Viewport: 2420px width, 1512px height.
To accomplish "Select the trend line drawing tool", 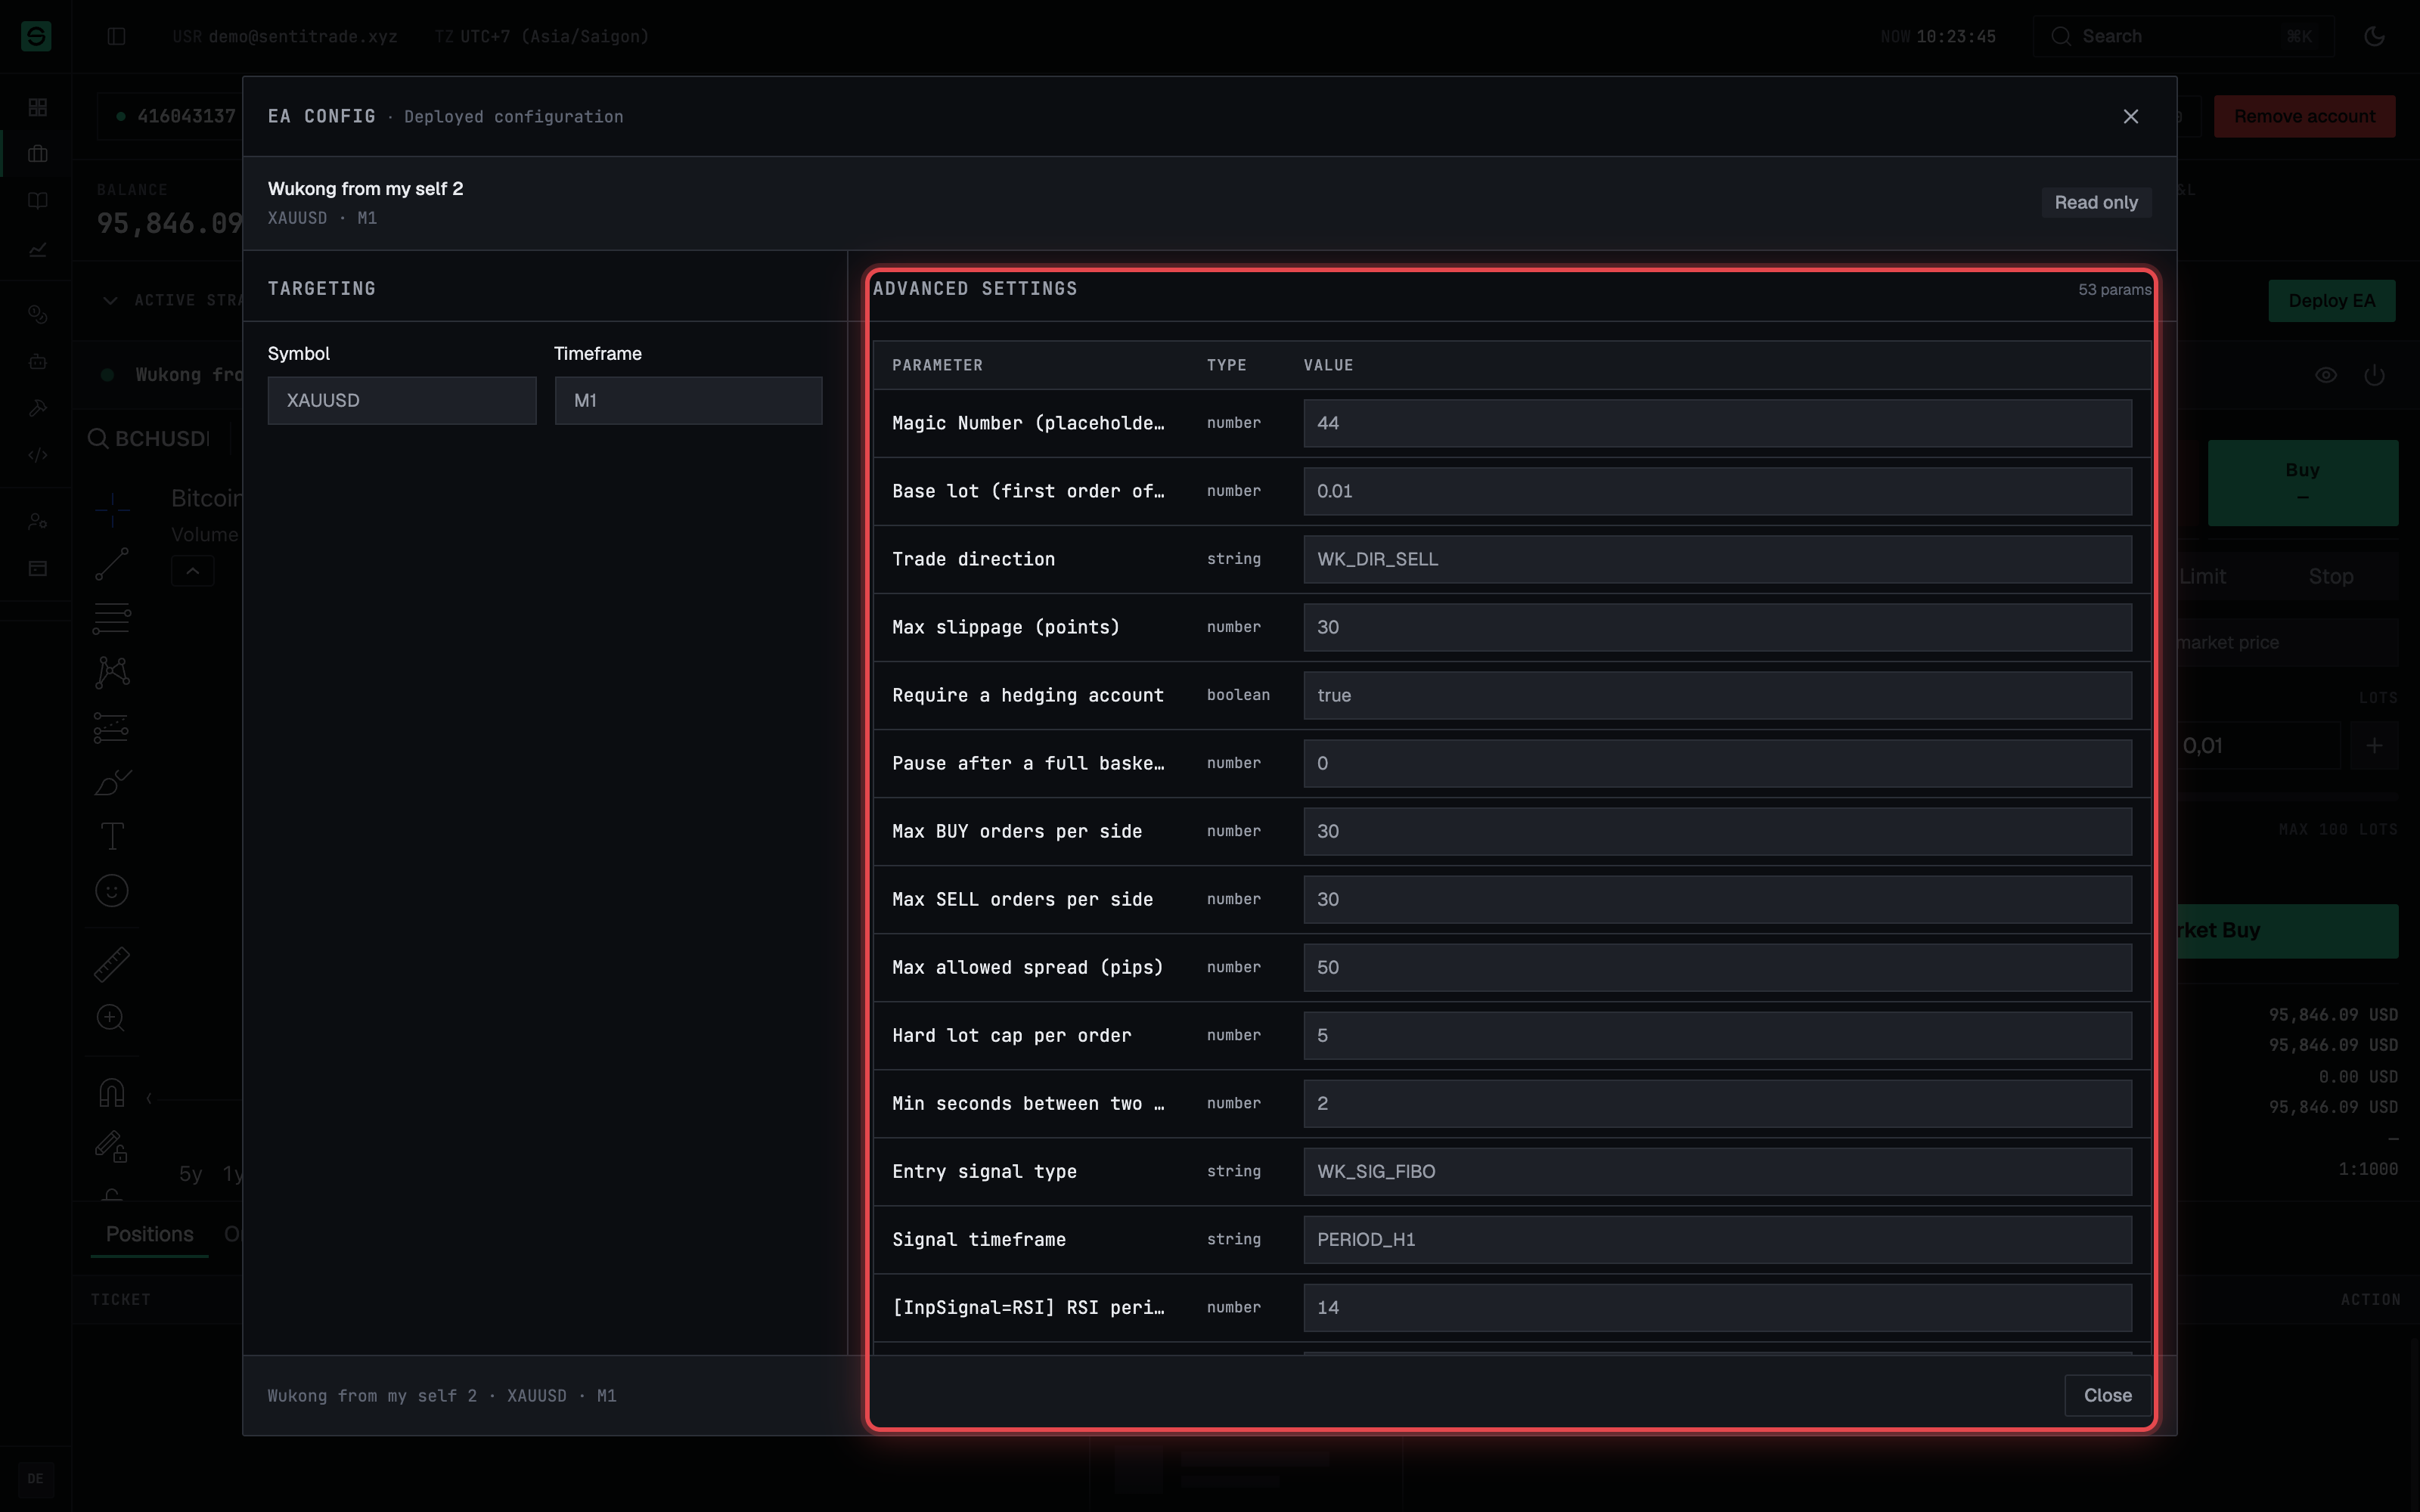I will click(x=112, y=564).
